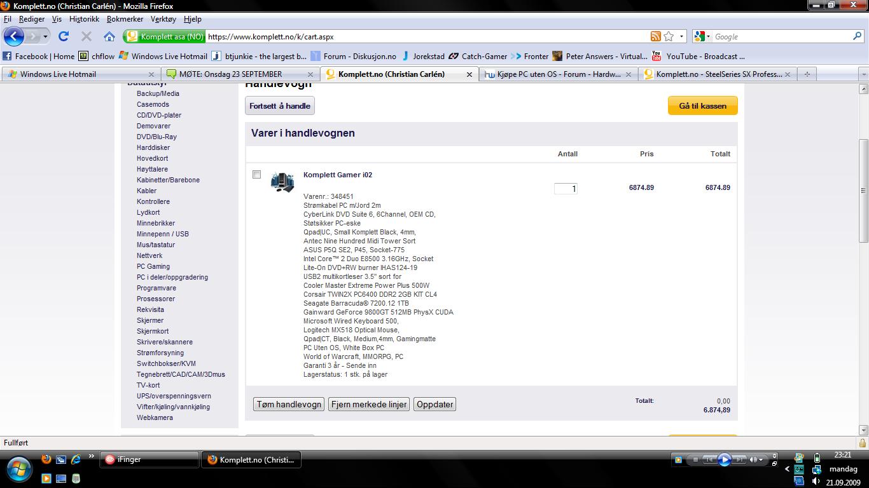Click the volume speaker tray icon
This screenshot has height=488, width=869.
[x=817, y=482]
